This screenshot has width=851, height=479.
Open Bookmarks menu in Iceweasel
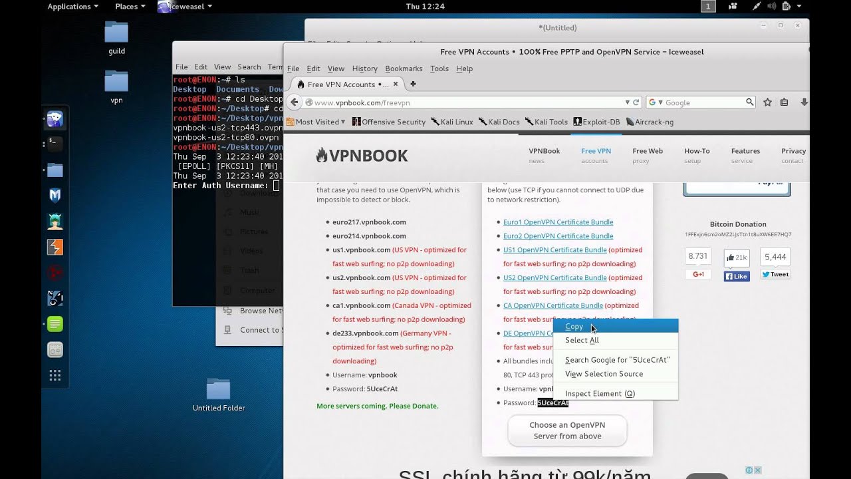coord(404,69)
